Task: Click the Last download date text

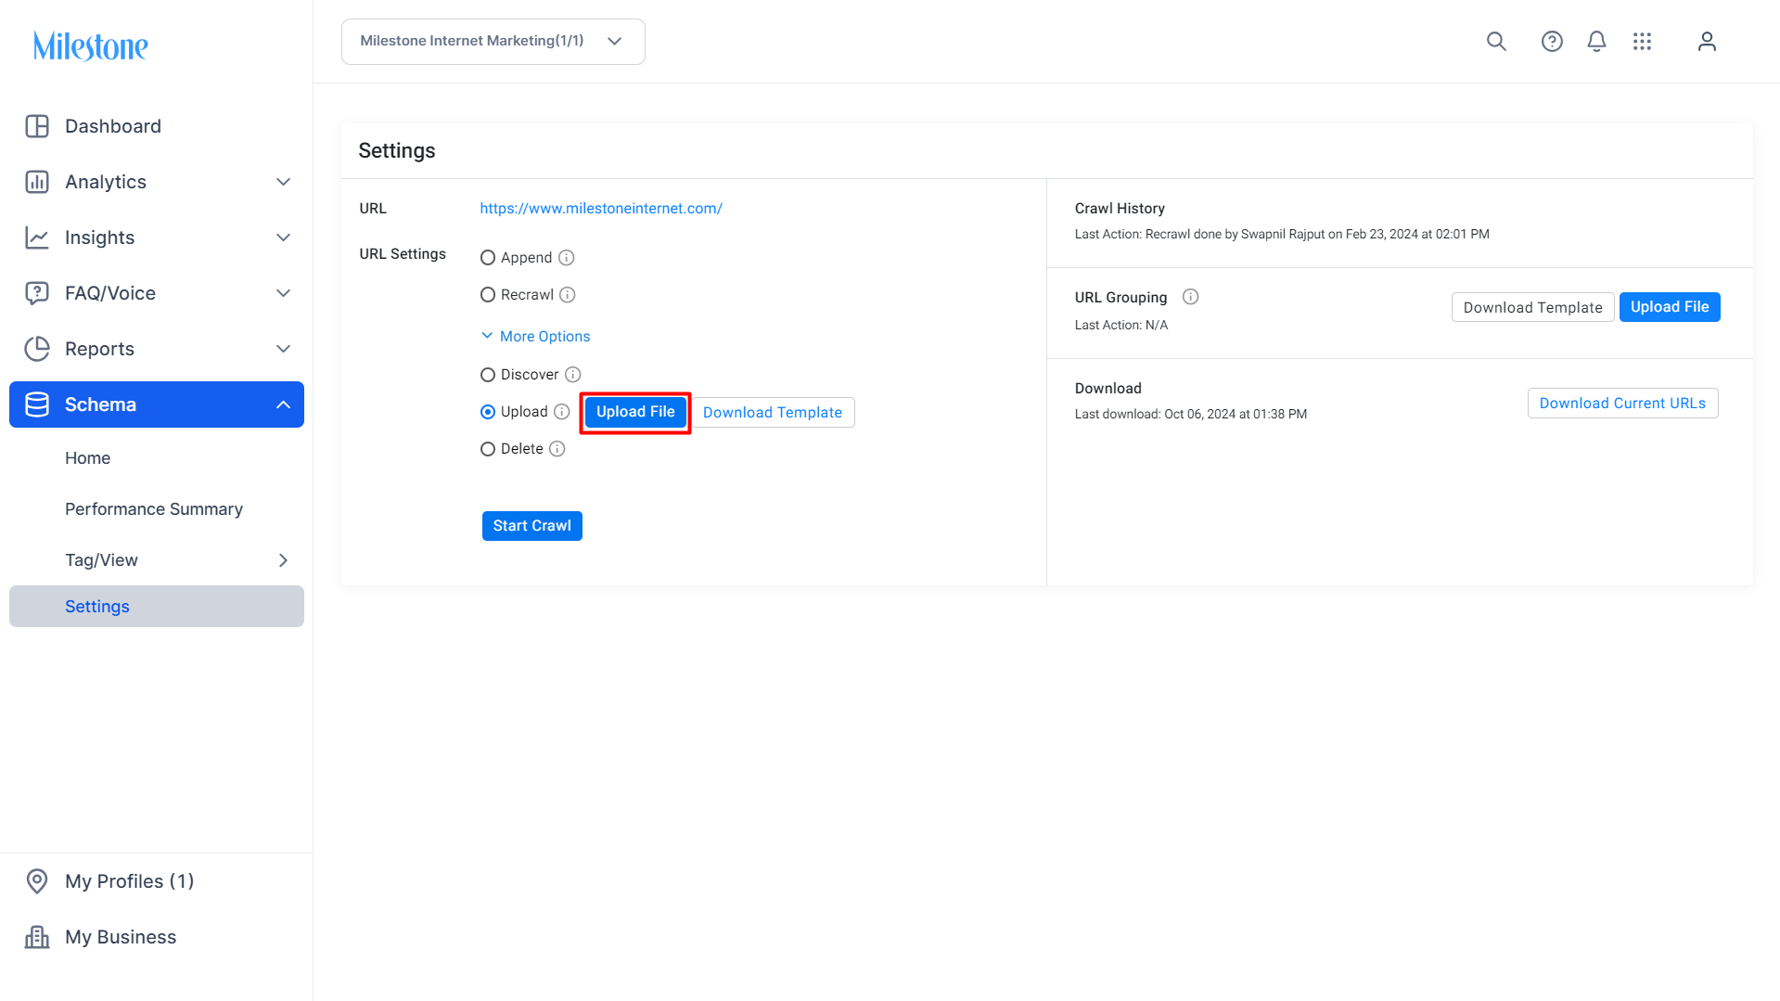Action: point(1191,415)
